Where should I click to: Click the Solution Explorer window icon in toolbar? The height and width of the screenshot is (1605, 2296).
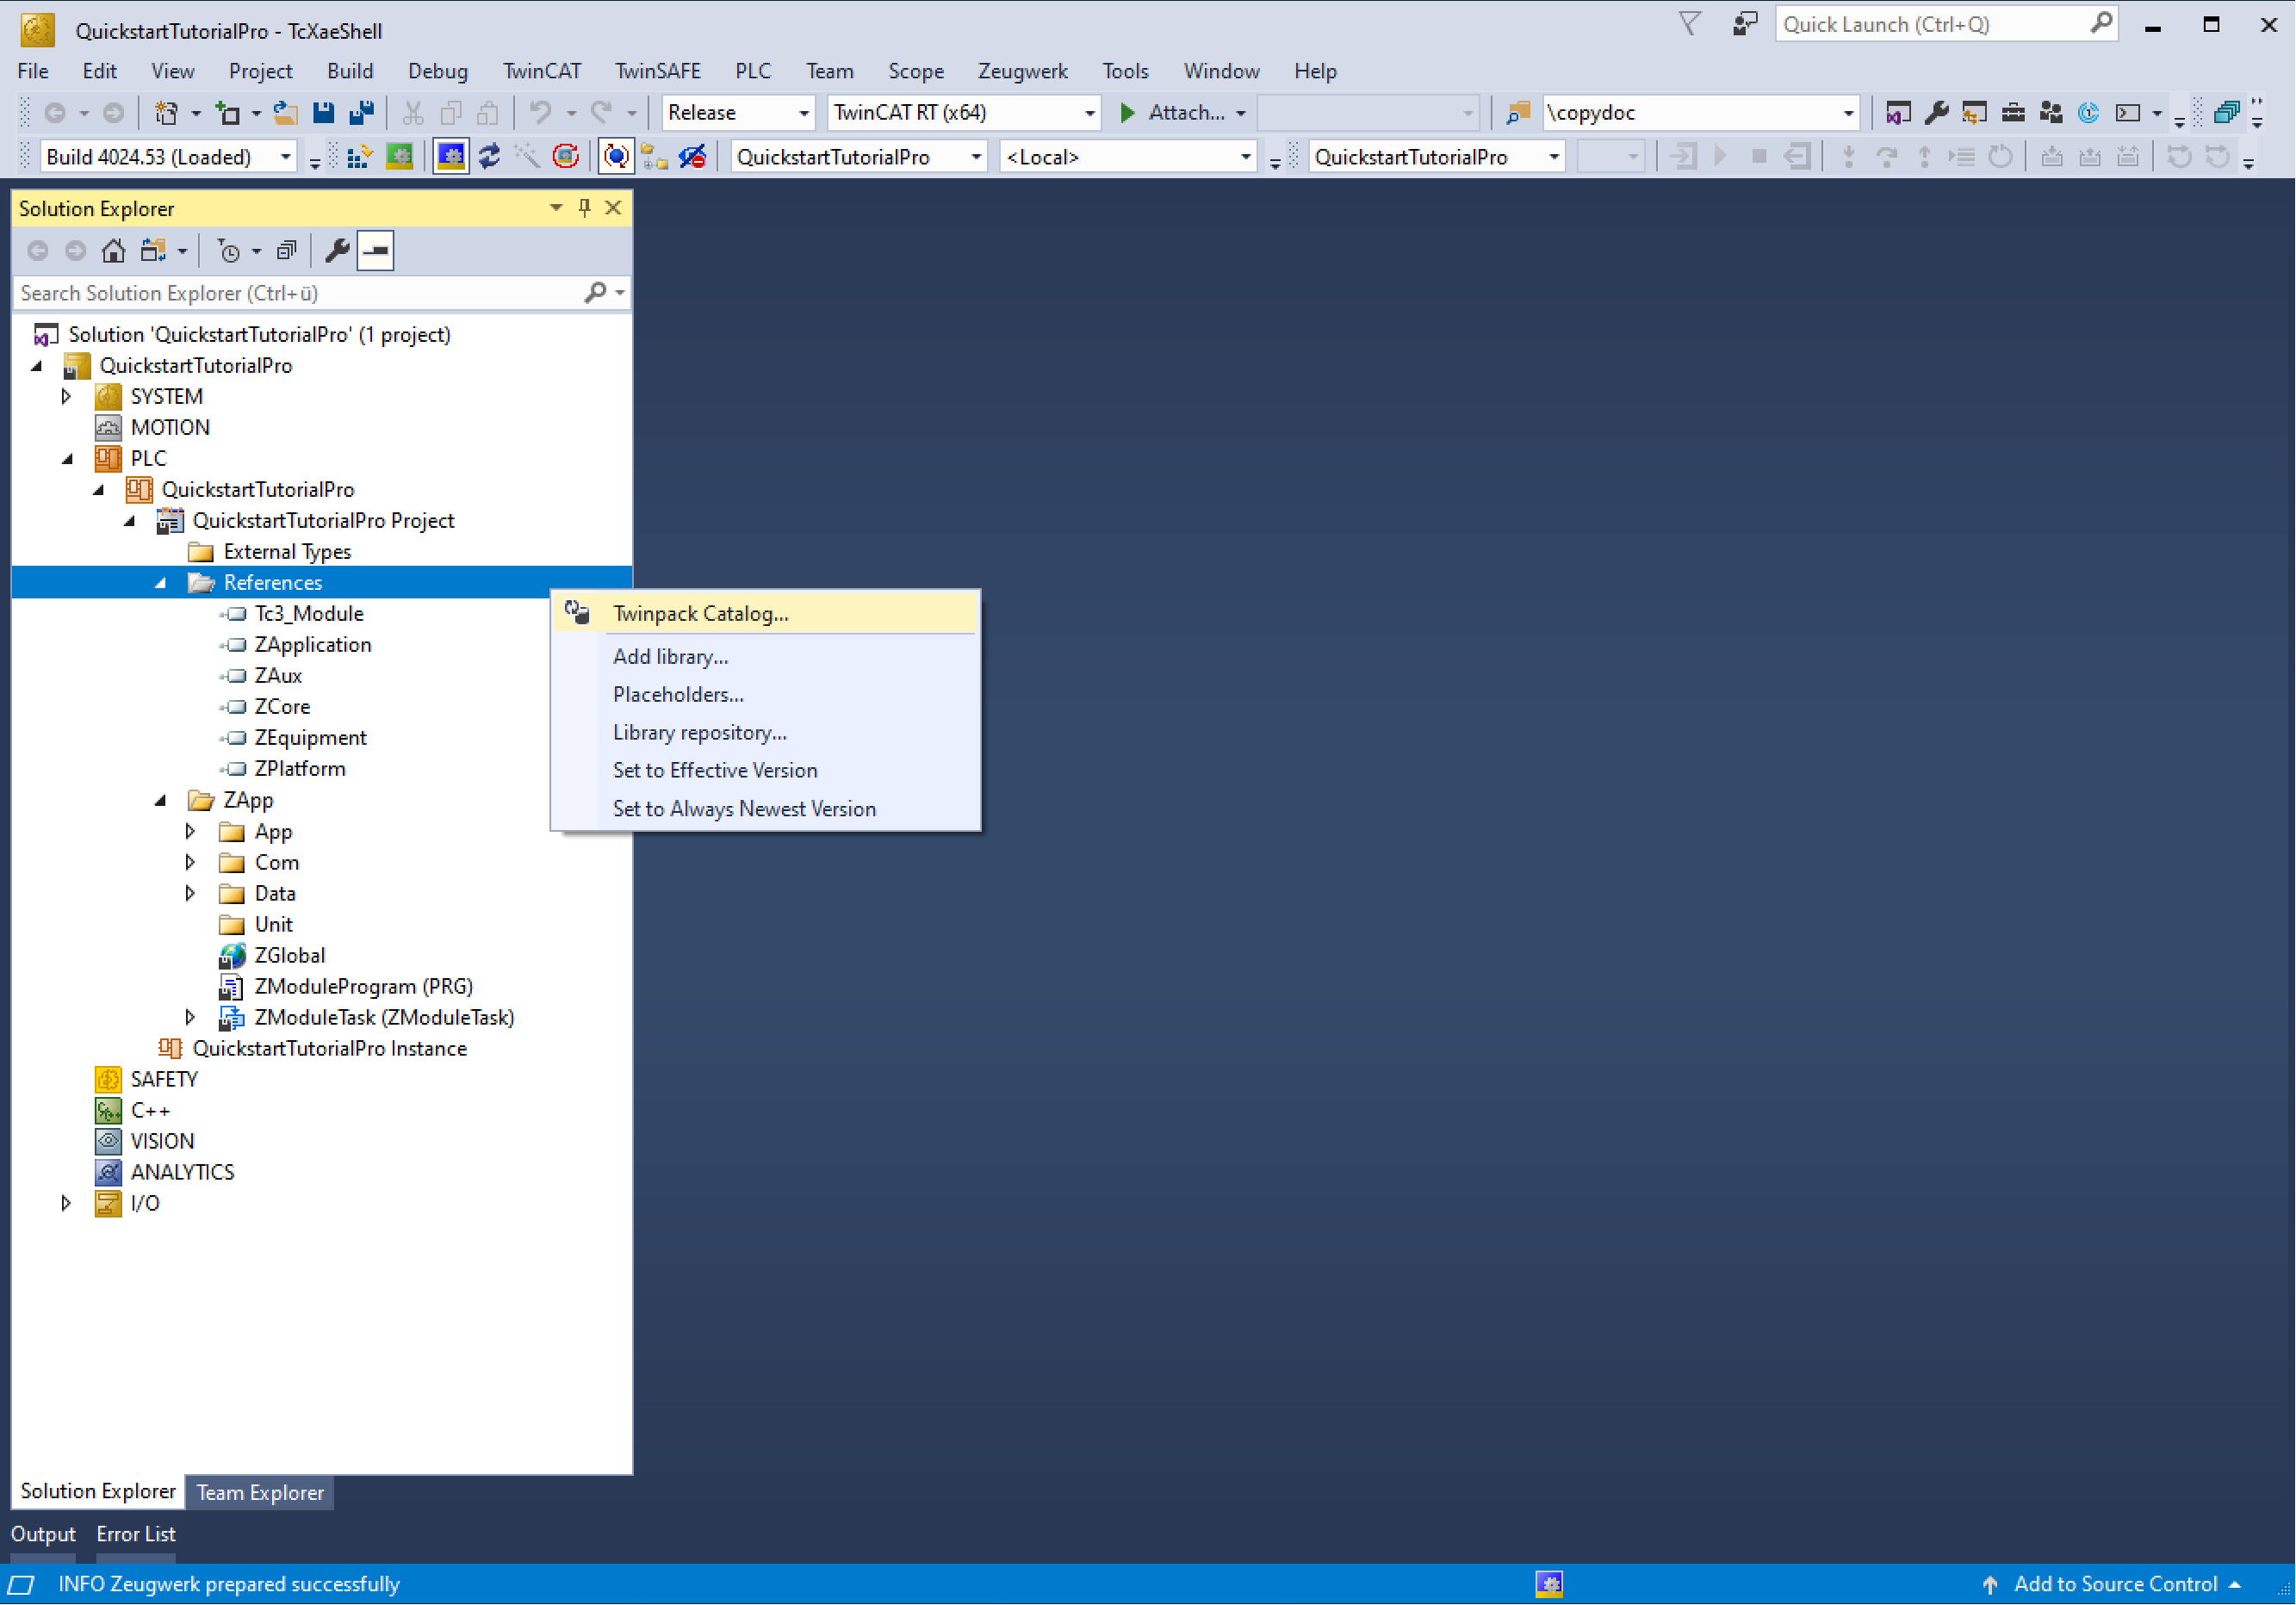(x=1898, y=113)
